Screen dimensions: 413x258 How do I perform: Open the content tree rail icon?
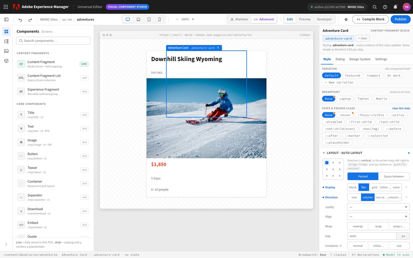[x=6, y=41]
